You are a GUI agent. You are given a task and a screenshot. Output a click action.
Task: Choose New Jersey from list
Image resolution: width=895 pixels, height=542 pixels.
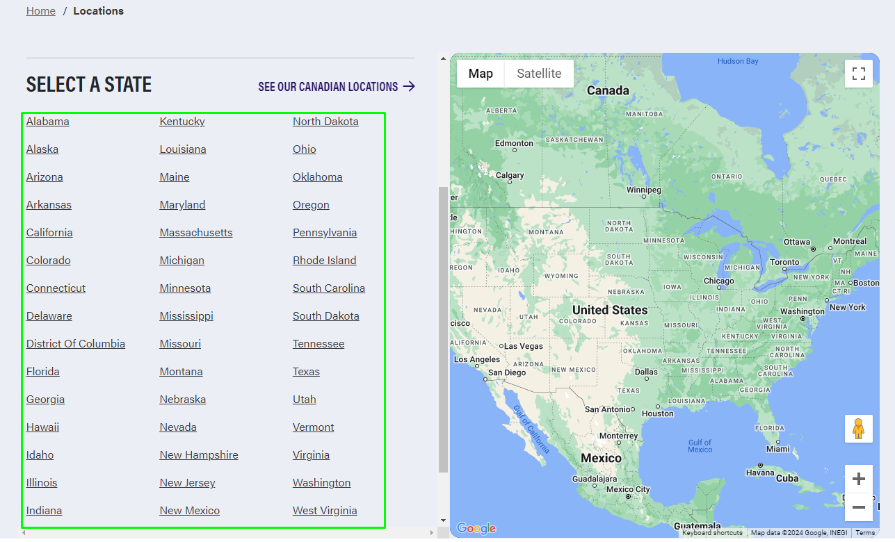(188, 483)
